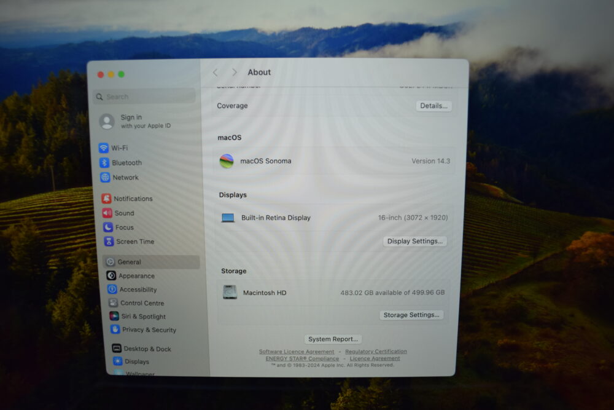Open the Screen Time hourglass icon

pyautogui.click(x=109, y=242)
